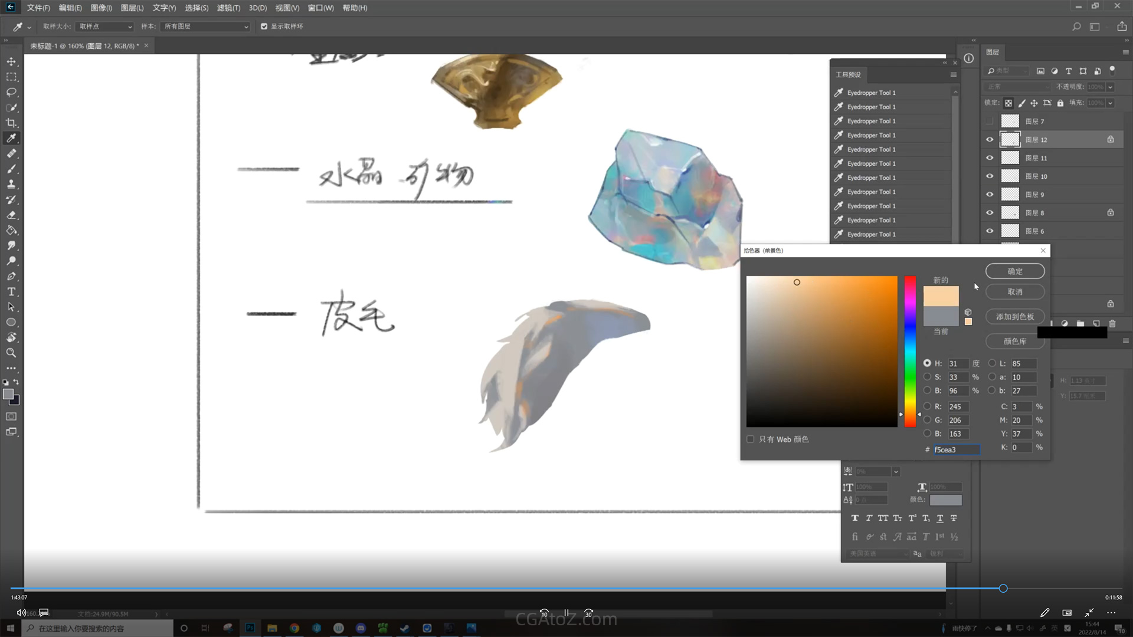Select the Horizontal Type tool
Viewport: 1133px width, 637px height.
click(x=11, y=291)
